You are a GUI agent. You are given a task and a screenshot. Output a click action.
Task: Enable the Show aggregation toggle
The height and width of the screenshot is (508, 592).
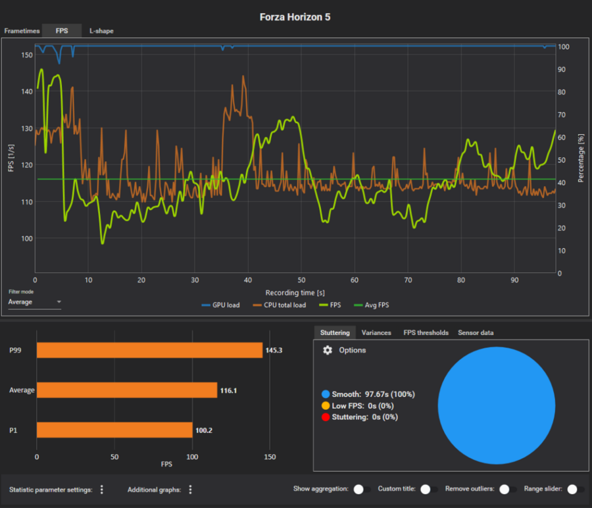coord(361,490)
